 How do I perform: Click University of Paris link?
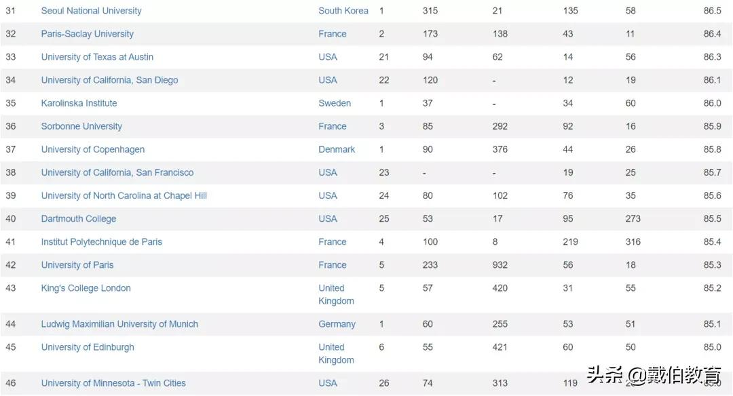tap(77, 264)
